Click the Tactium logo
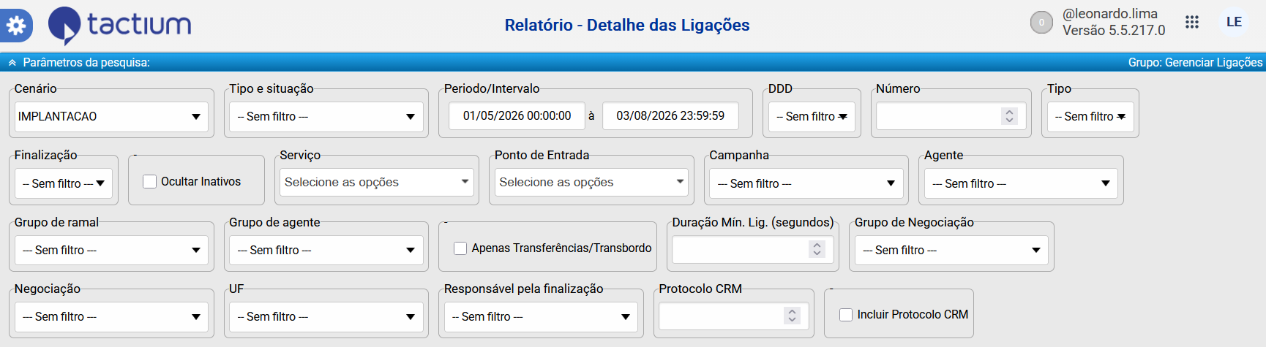 point(120,26)
